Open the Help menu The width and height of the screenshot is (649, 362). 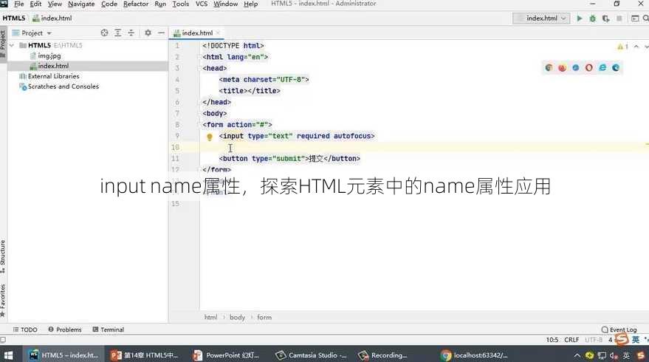(x=250, y=4)
